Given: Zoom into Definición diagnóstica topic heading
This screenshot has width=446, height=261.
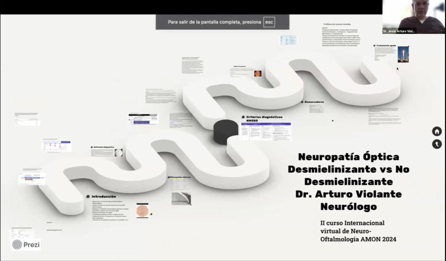Looking at the screenshot, I should click(102, 147).
